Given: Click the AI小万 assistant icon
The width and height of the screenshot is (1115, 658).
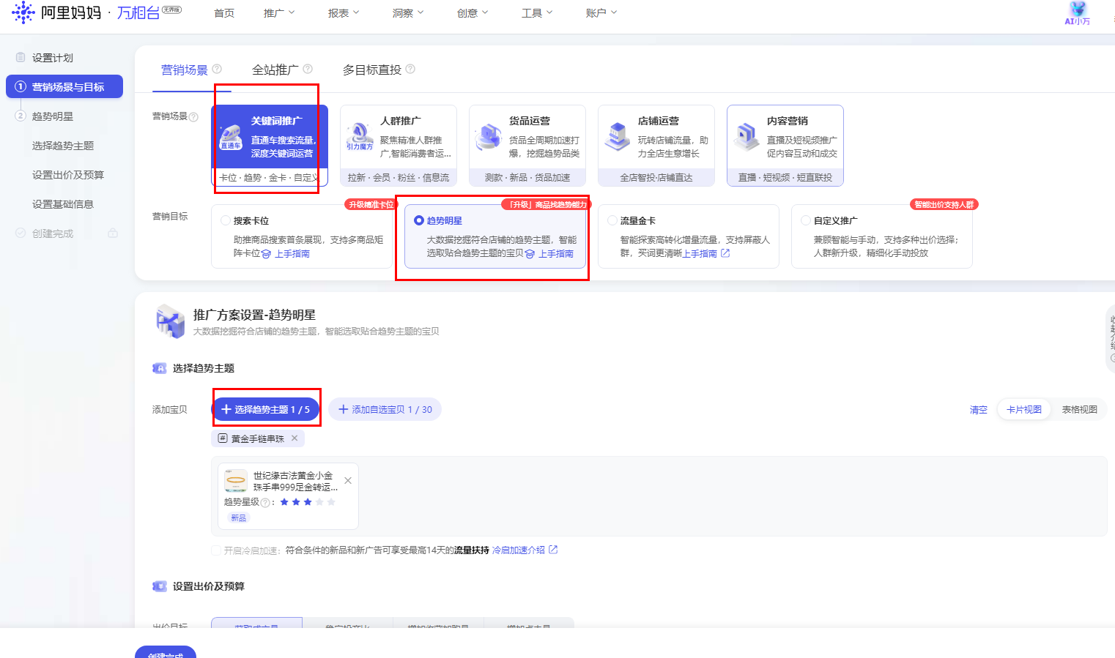Looking at the screenshot, I should pyautogui.click(x=1077, y=13).
